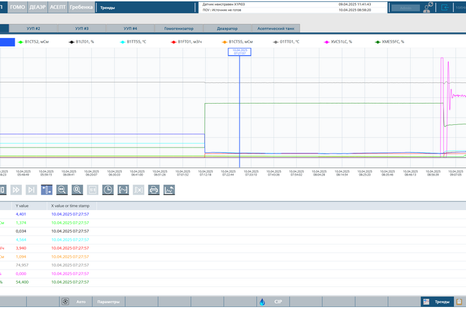
Task: Click the ruler timestamp marker 07:27:57
Action: [239, 52]
